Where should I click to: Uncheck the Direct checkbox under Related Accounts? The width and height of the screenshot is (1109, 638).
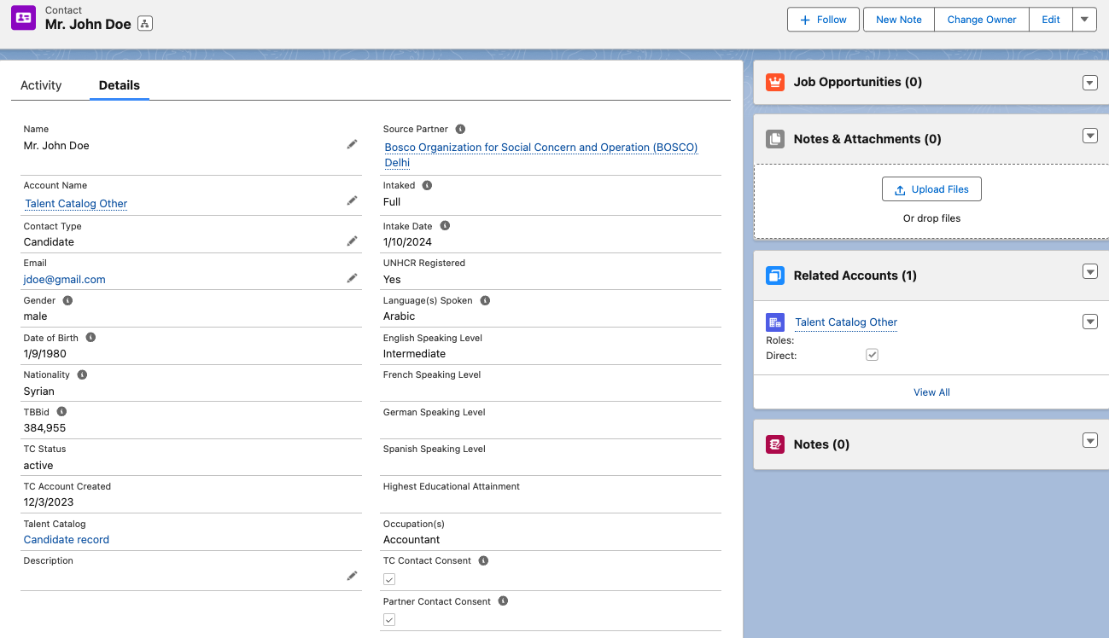point(872,354)
